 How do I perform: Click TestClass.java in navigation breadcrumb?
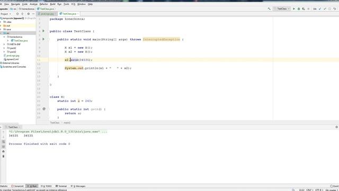click(46, 9)
